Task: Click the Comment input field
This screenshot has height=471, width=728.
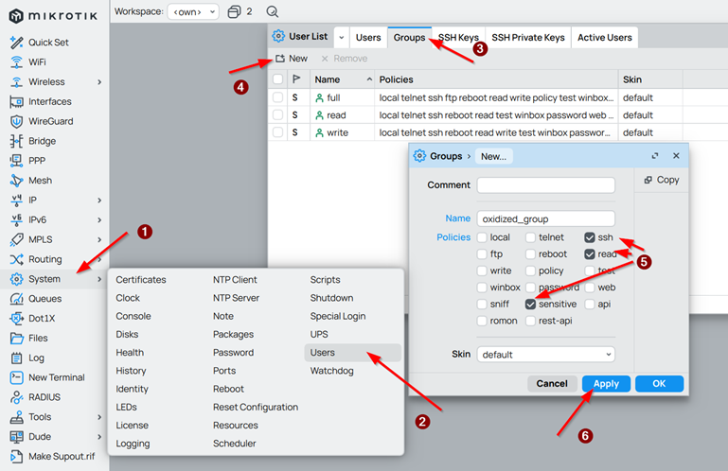Action: [546, 185]
